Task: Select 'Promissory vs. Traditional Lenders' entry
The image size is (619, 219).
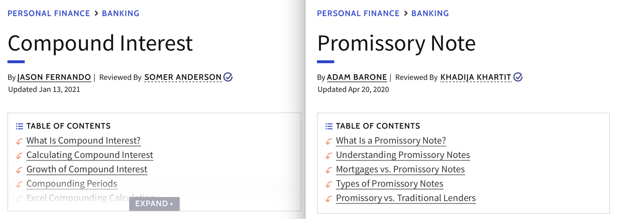Action: (406, 198)
